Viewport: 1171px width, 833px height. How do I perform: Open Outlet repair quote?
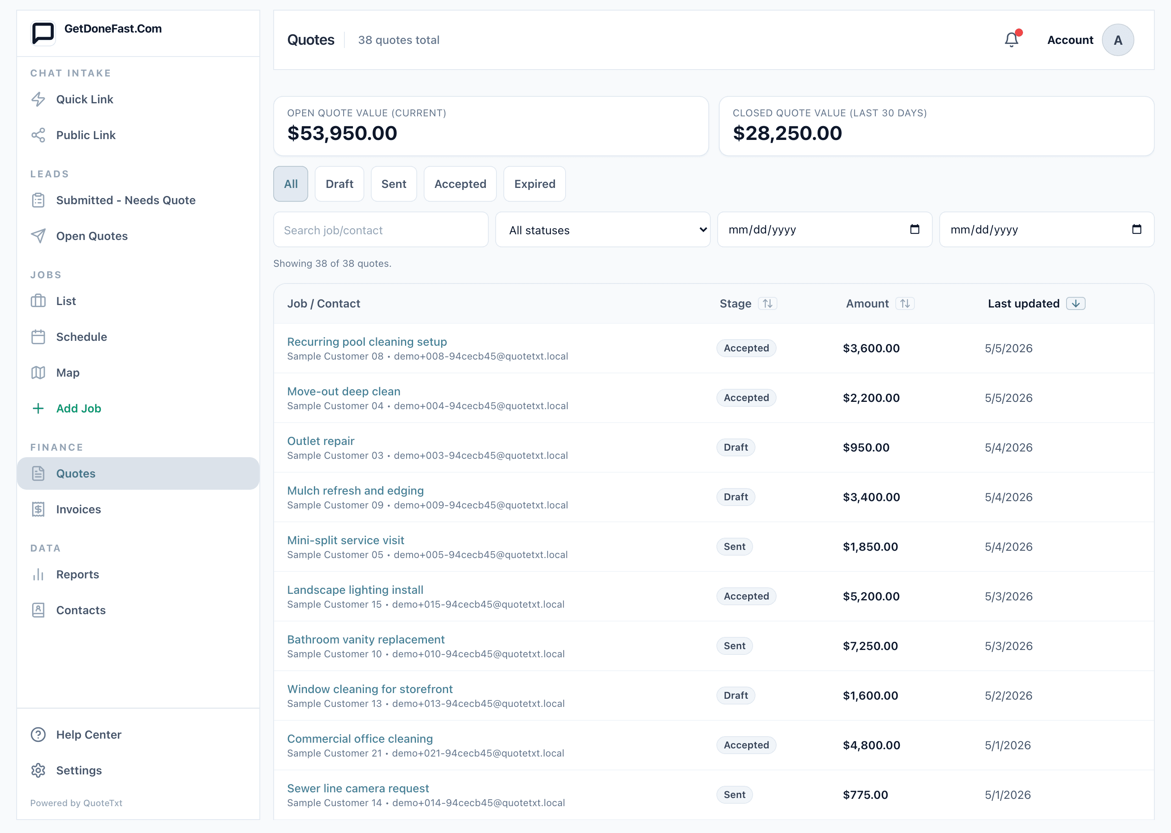click(x=320, y=441)
